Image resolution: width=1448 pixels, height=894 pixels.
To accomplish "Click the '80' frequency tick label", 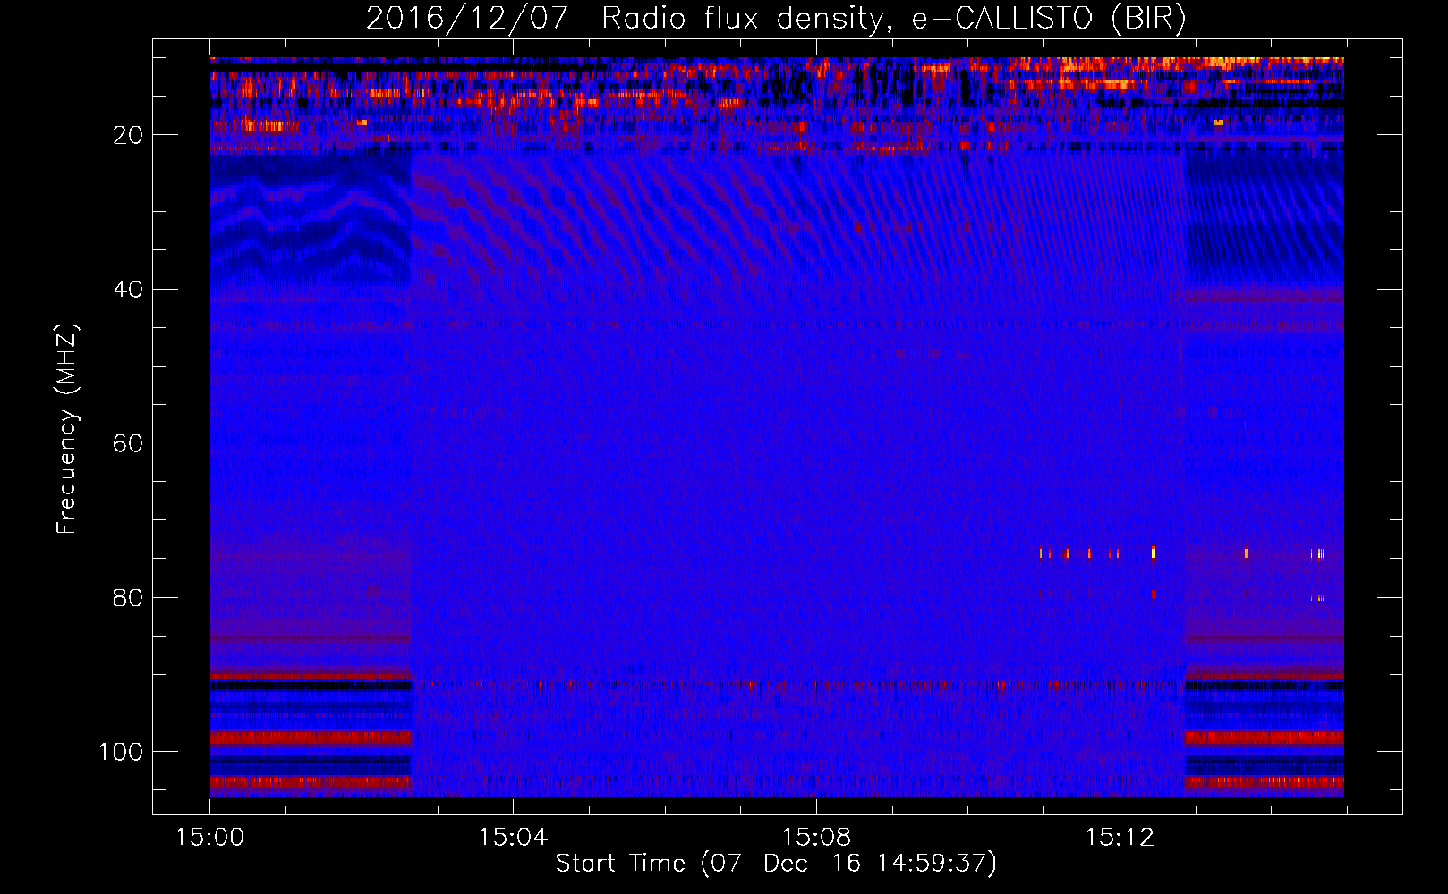I will [129, 597].
